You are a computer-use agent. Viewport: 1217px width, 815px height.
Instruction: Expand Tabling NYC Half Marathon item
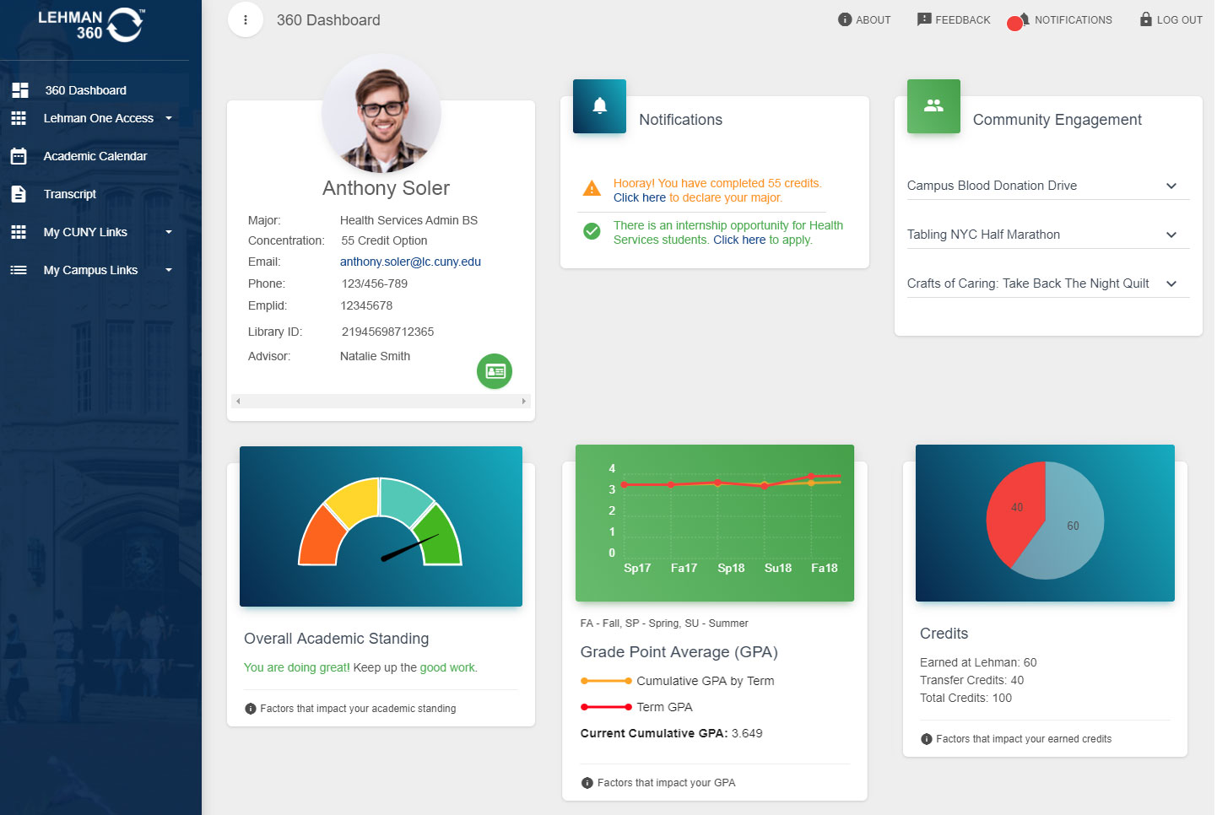(1171, 235)
